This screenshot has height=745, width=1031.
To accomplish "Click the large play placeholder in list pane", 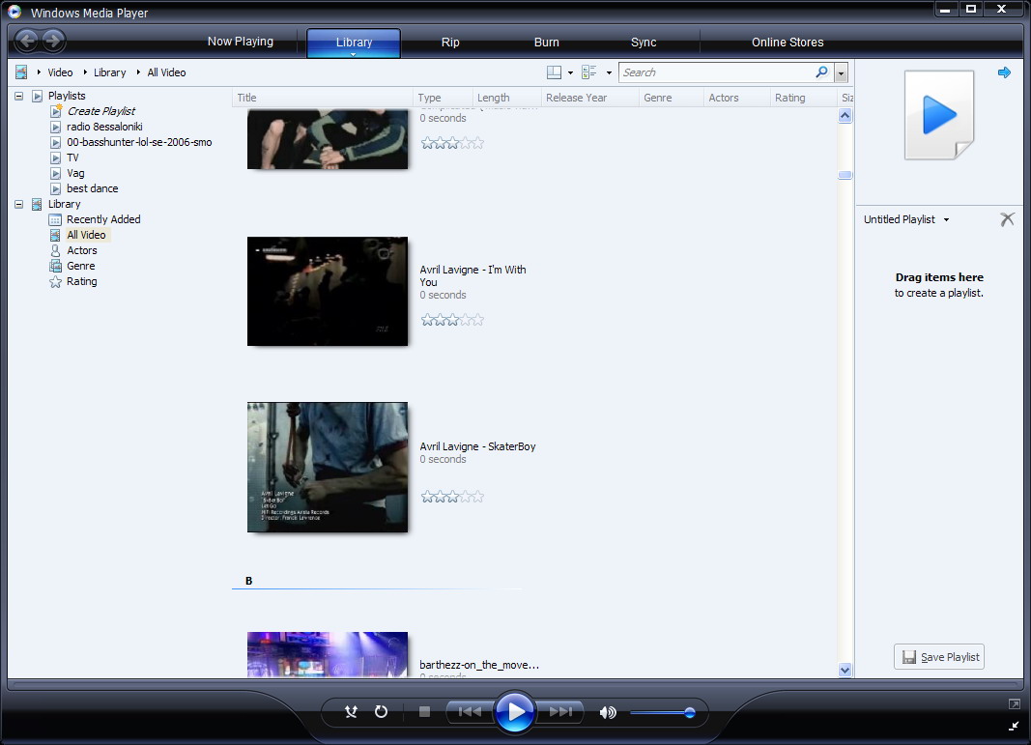I will tap(939, 115).
